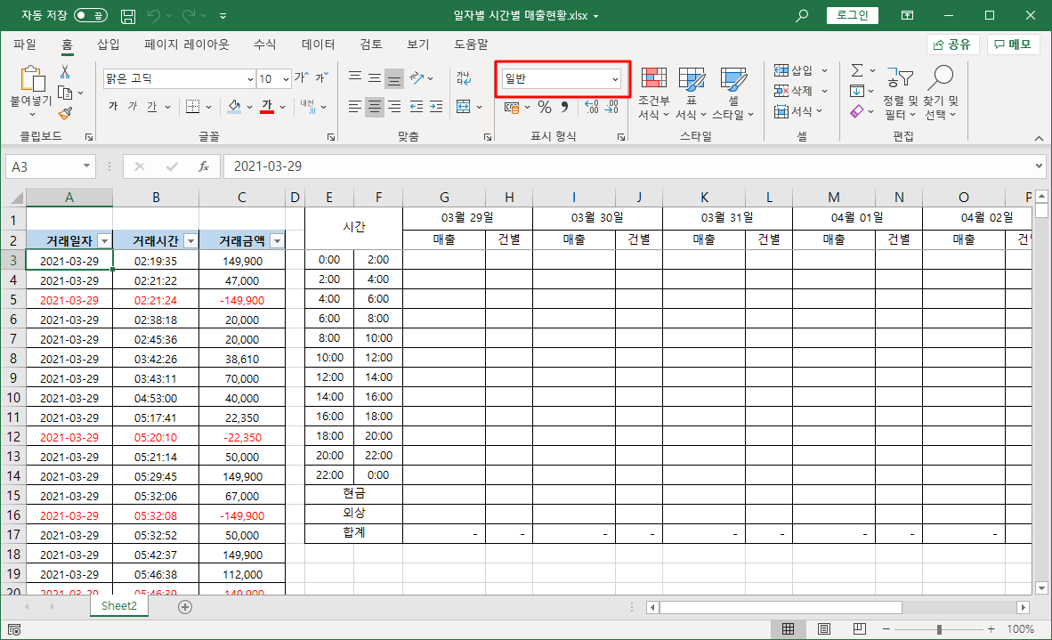Image resolution: width=1052 pixels, height=640 pixels.
Task: Click the decrease decimal icon
Action: pos(611,107)
